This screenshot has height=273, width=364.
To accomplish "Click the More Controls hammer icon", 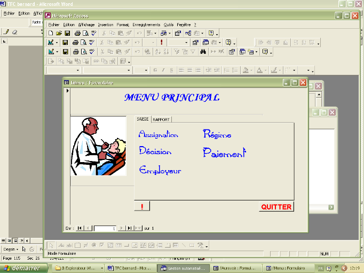I will [200, 245].
